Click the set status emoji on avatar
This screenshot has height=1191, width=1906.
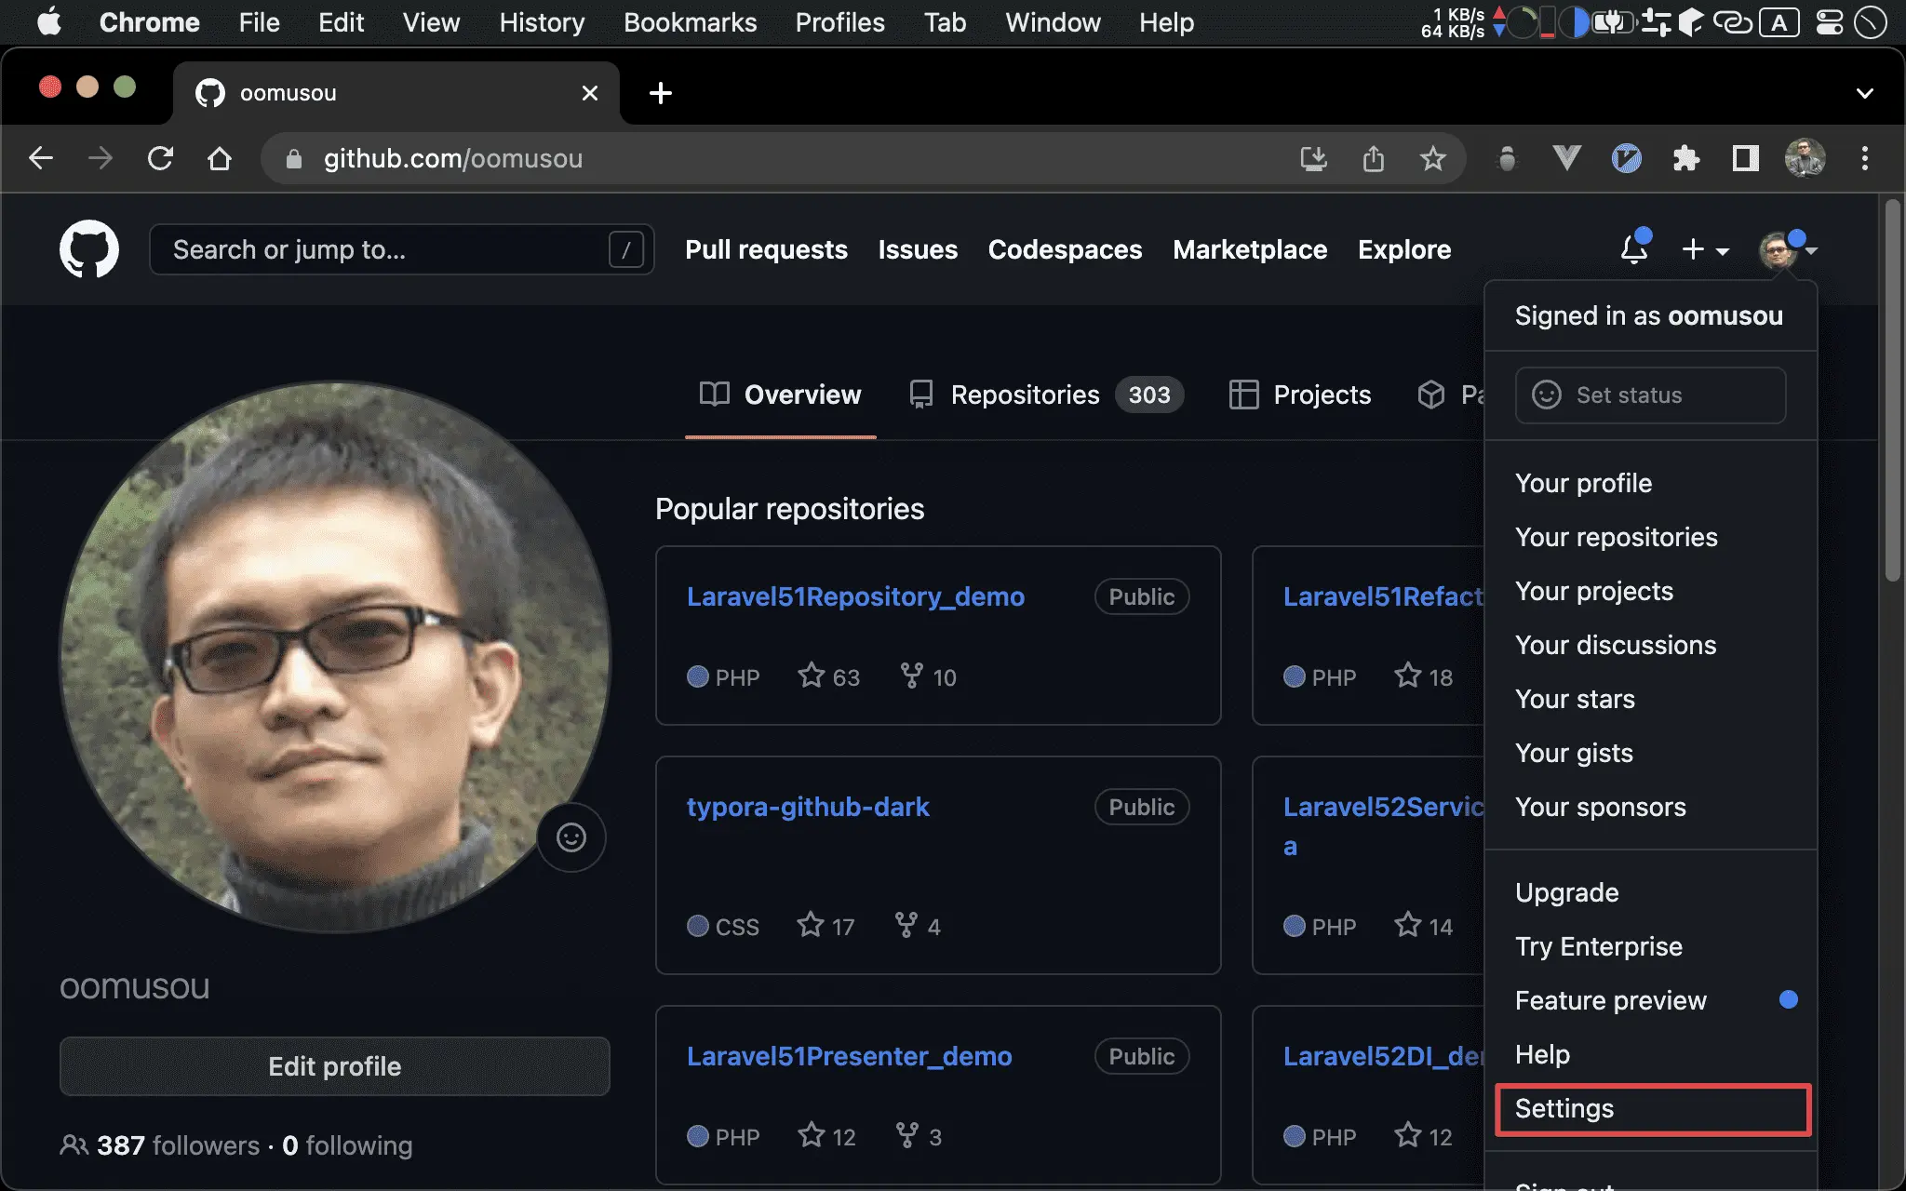tap(571, 837)
